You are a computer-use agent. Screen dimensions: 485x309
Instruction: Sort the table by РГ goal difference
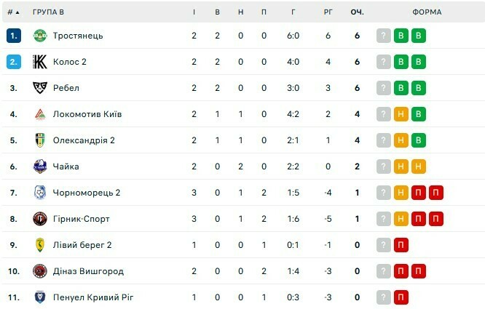pos(328,12)
